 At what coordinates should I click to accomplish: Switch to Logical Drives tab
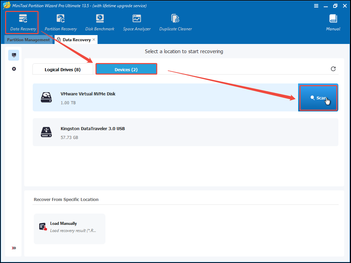pos(62,69)
